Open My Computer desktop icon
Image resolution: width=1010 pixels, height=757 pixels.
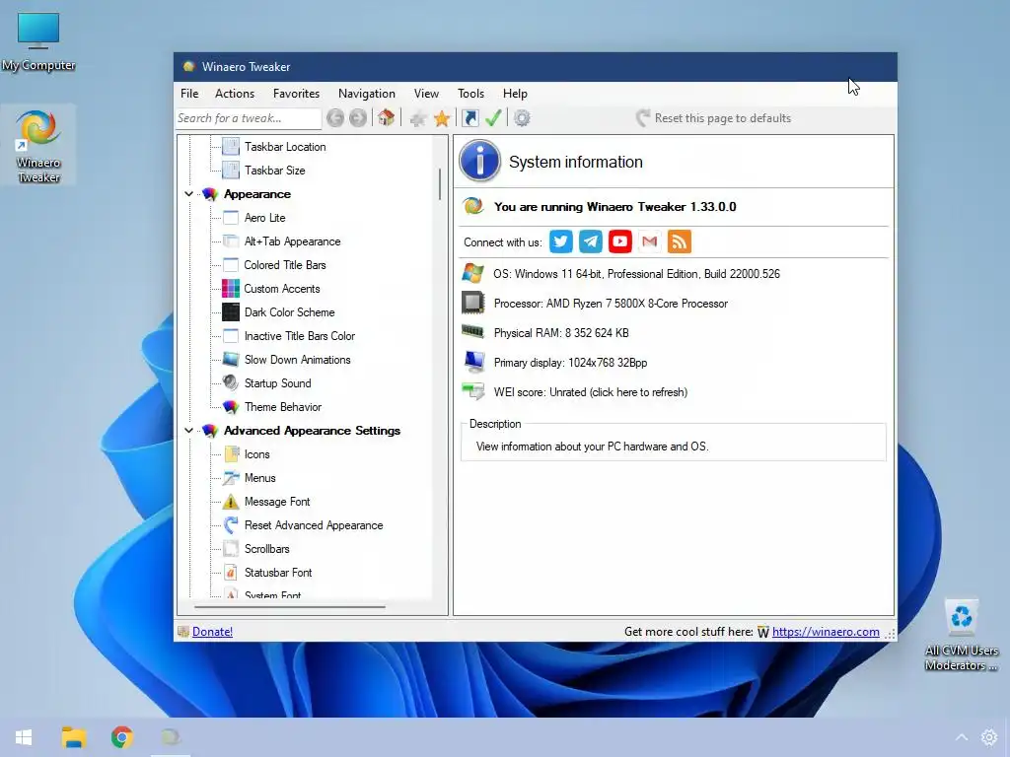38,40
